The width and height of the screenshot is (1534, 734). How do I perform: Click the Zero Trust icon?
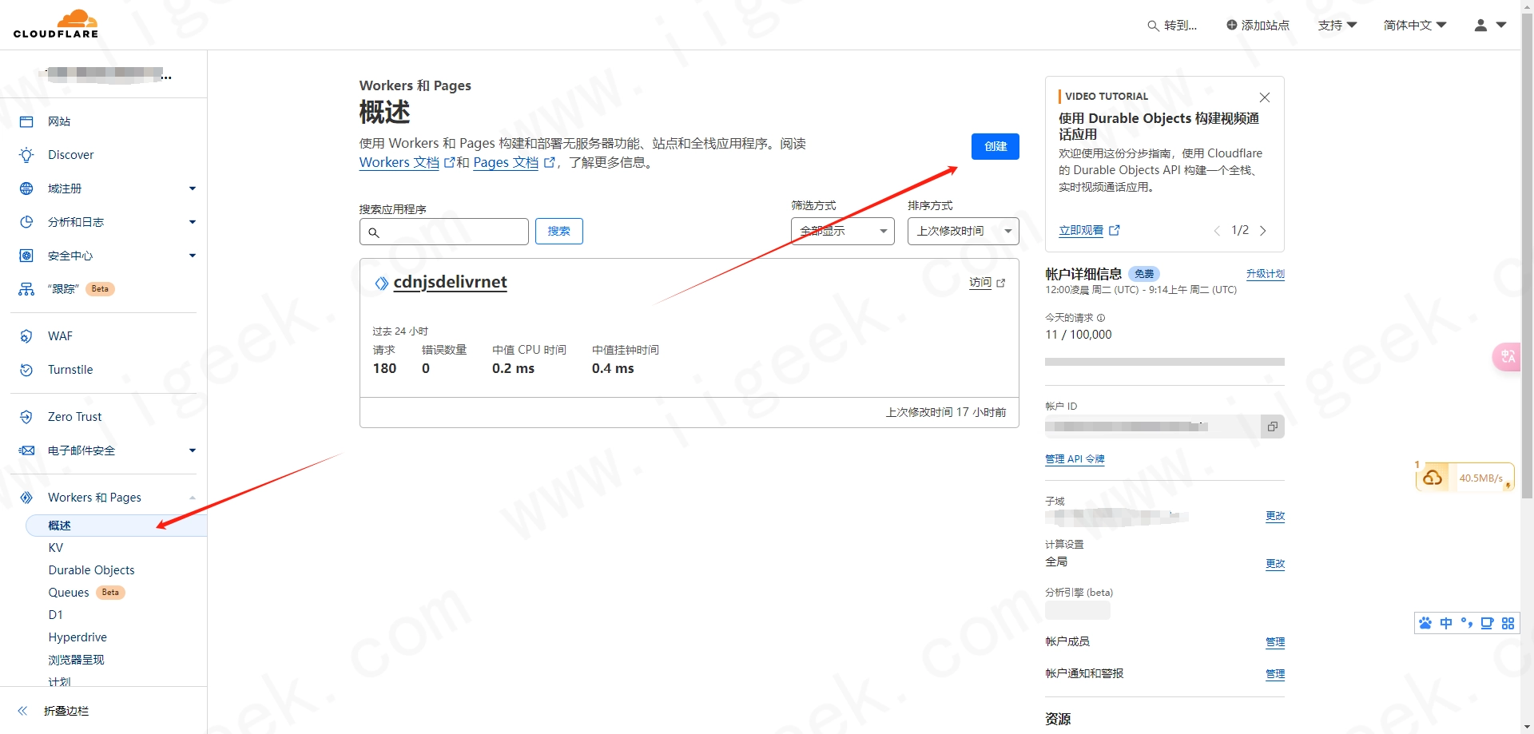pos(26,417)
